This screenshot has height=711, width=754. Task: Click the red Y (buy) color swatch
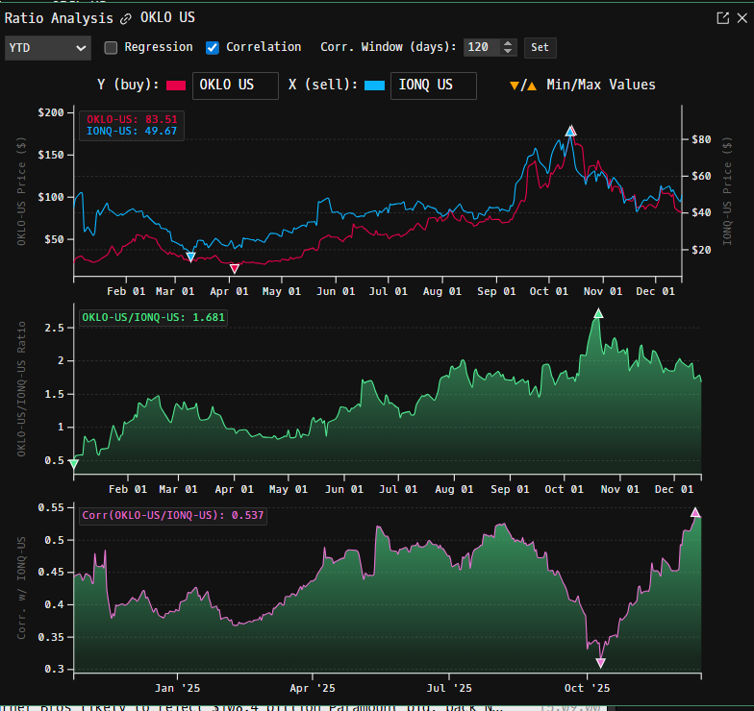coord(176,86)
